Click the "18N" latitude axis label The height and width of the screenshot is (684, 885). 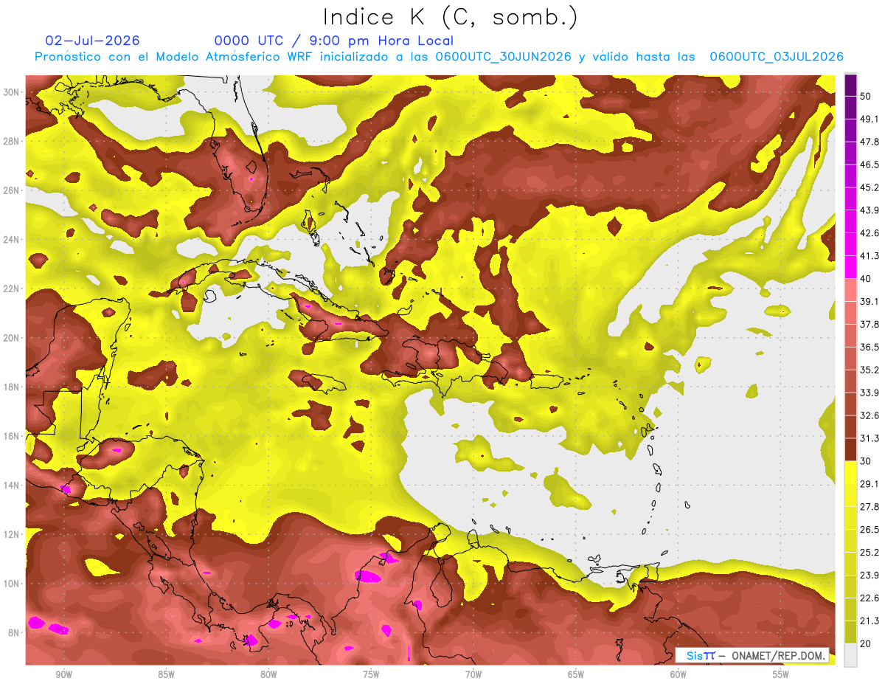coord(11,387)
